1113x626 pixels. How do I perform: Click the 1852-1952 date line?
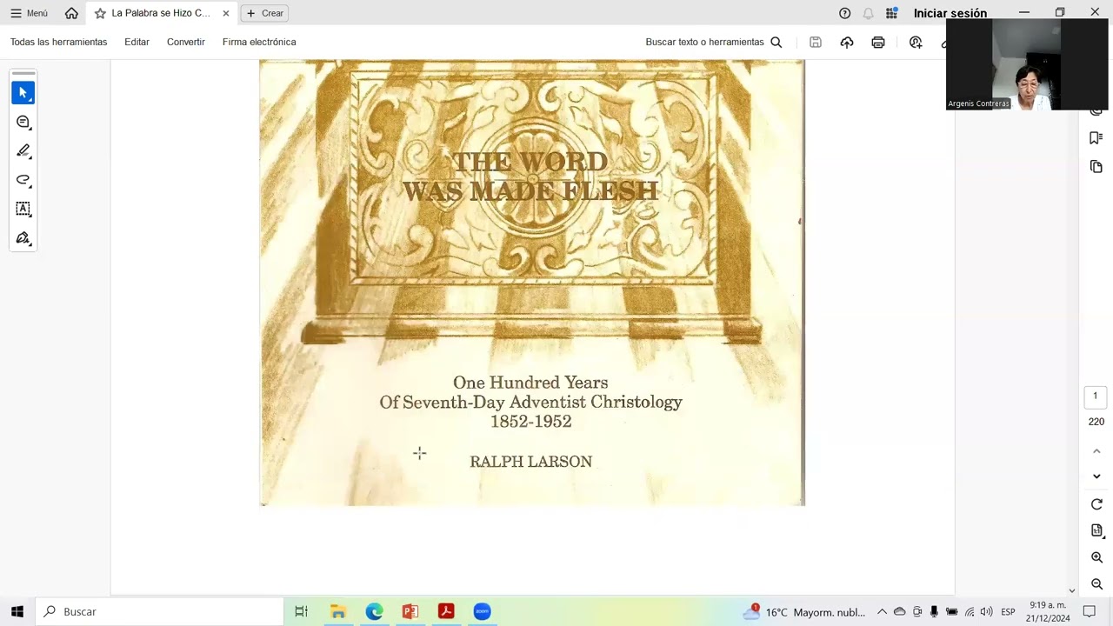pos(530,422)
